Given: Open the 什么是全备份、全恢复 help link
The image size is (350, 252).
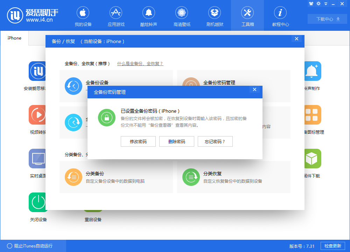Looking at the screenshot, I should [x=140, y=64].
